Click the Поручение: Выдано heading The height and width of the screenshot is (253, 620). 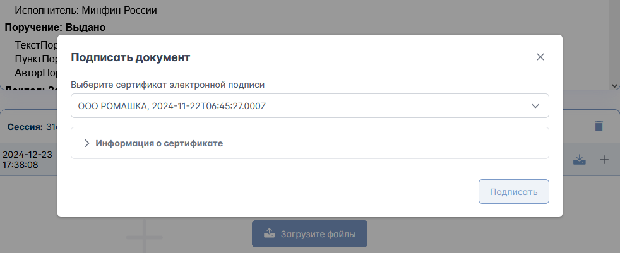[x=55, y=28]
